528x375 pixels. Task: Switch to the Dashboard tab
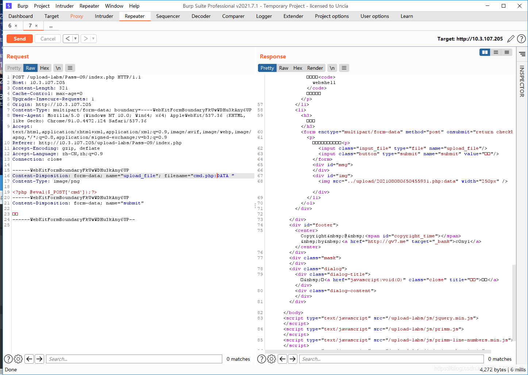(x=20, y=16)
